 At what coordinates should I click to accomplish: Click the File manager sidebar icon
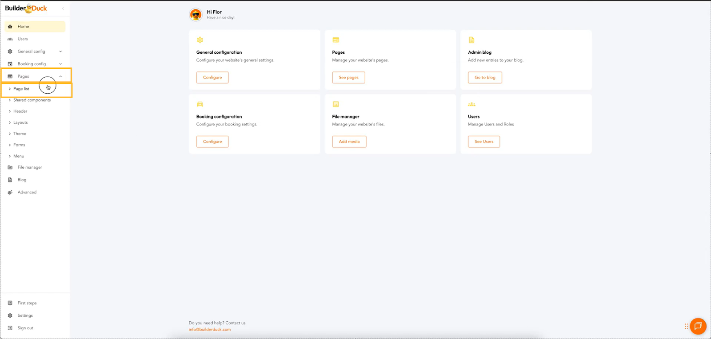click(10, 167)
